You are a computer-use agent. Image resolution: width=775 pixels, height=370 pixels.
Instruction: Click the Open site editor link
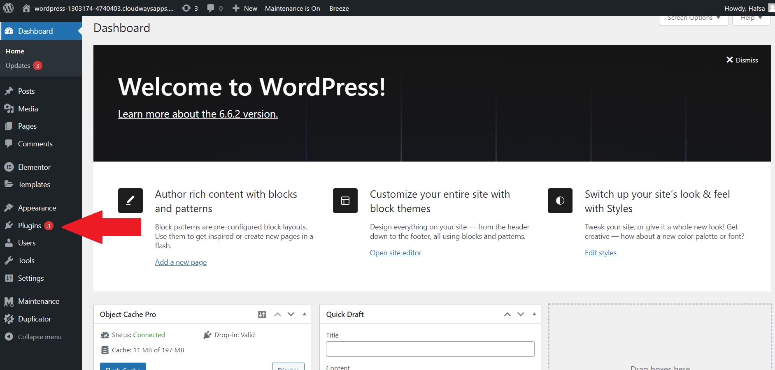[x=395, y=252]
